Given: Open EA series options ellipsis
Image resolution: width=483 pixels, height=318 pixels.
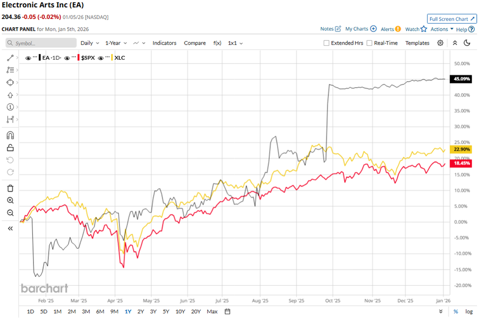Looking at the screenshot, I should point(35,57).
